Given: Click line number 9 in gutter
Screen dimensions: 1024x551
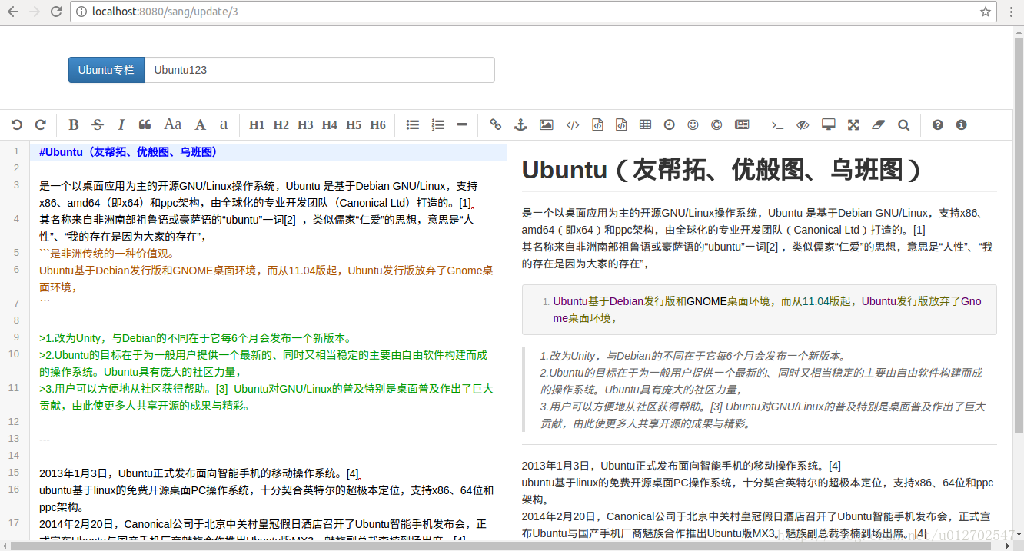Looking at the screenshot, I should [x=15, y=337].
